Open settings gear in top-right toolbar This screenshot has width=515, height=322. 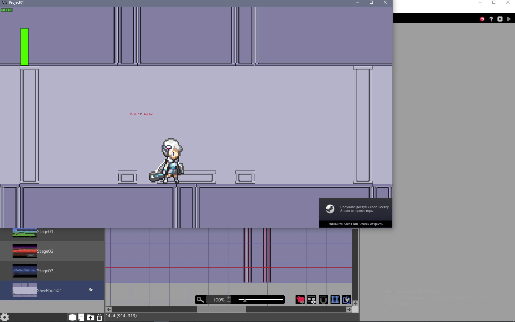click(500, 19)
